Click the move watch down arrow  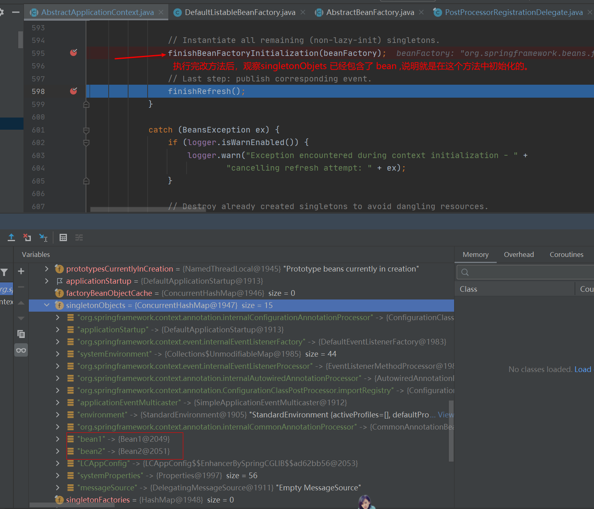[21, 318]
